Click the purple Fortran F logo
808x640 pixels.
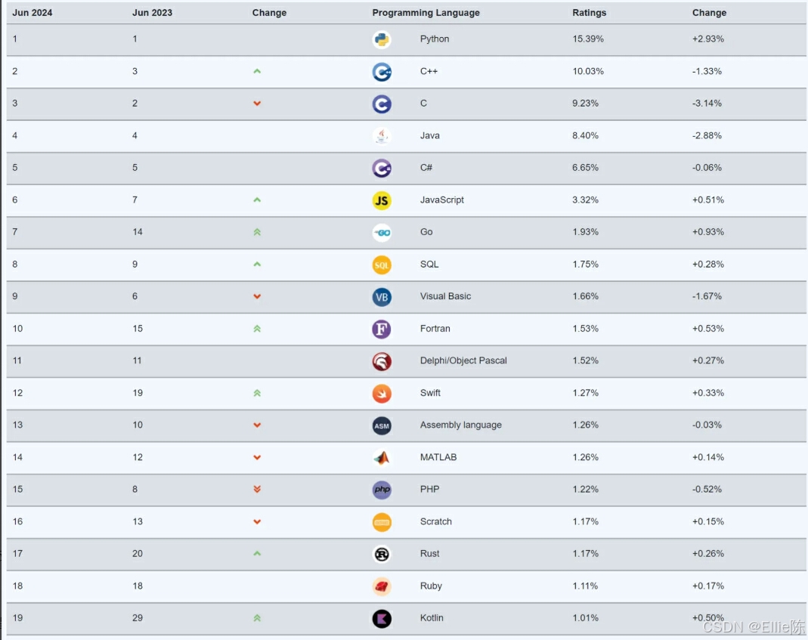382,329
